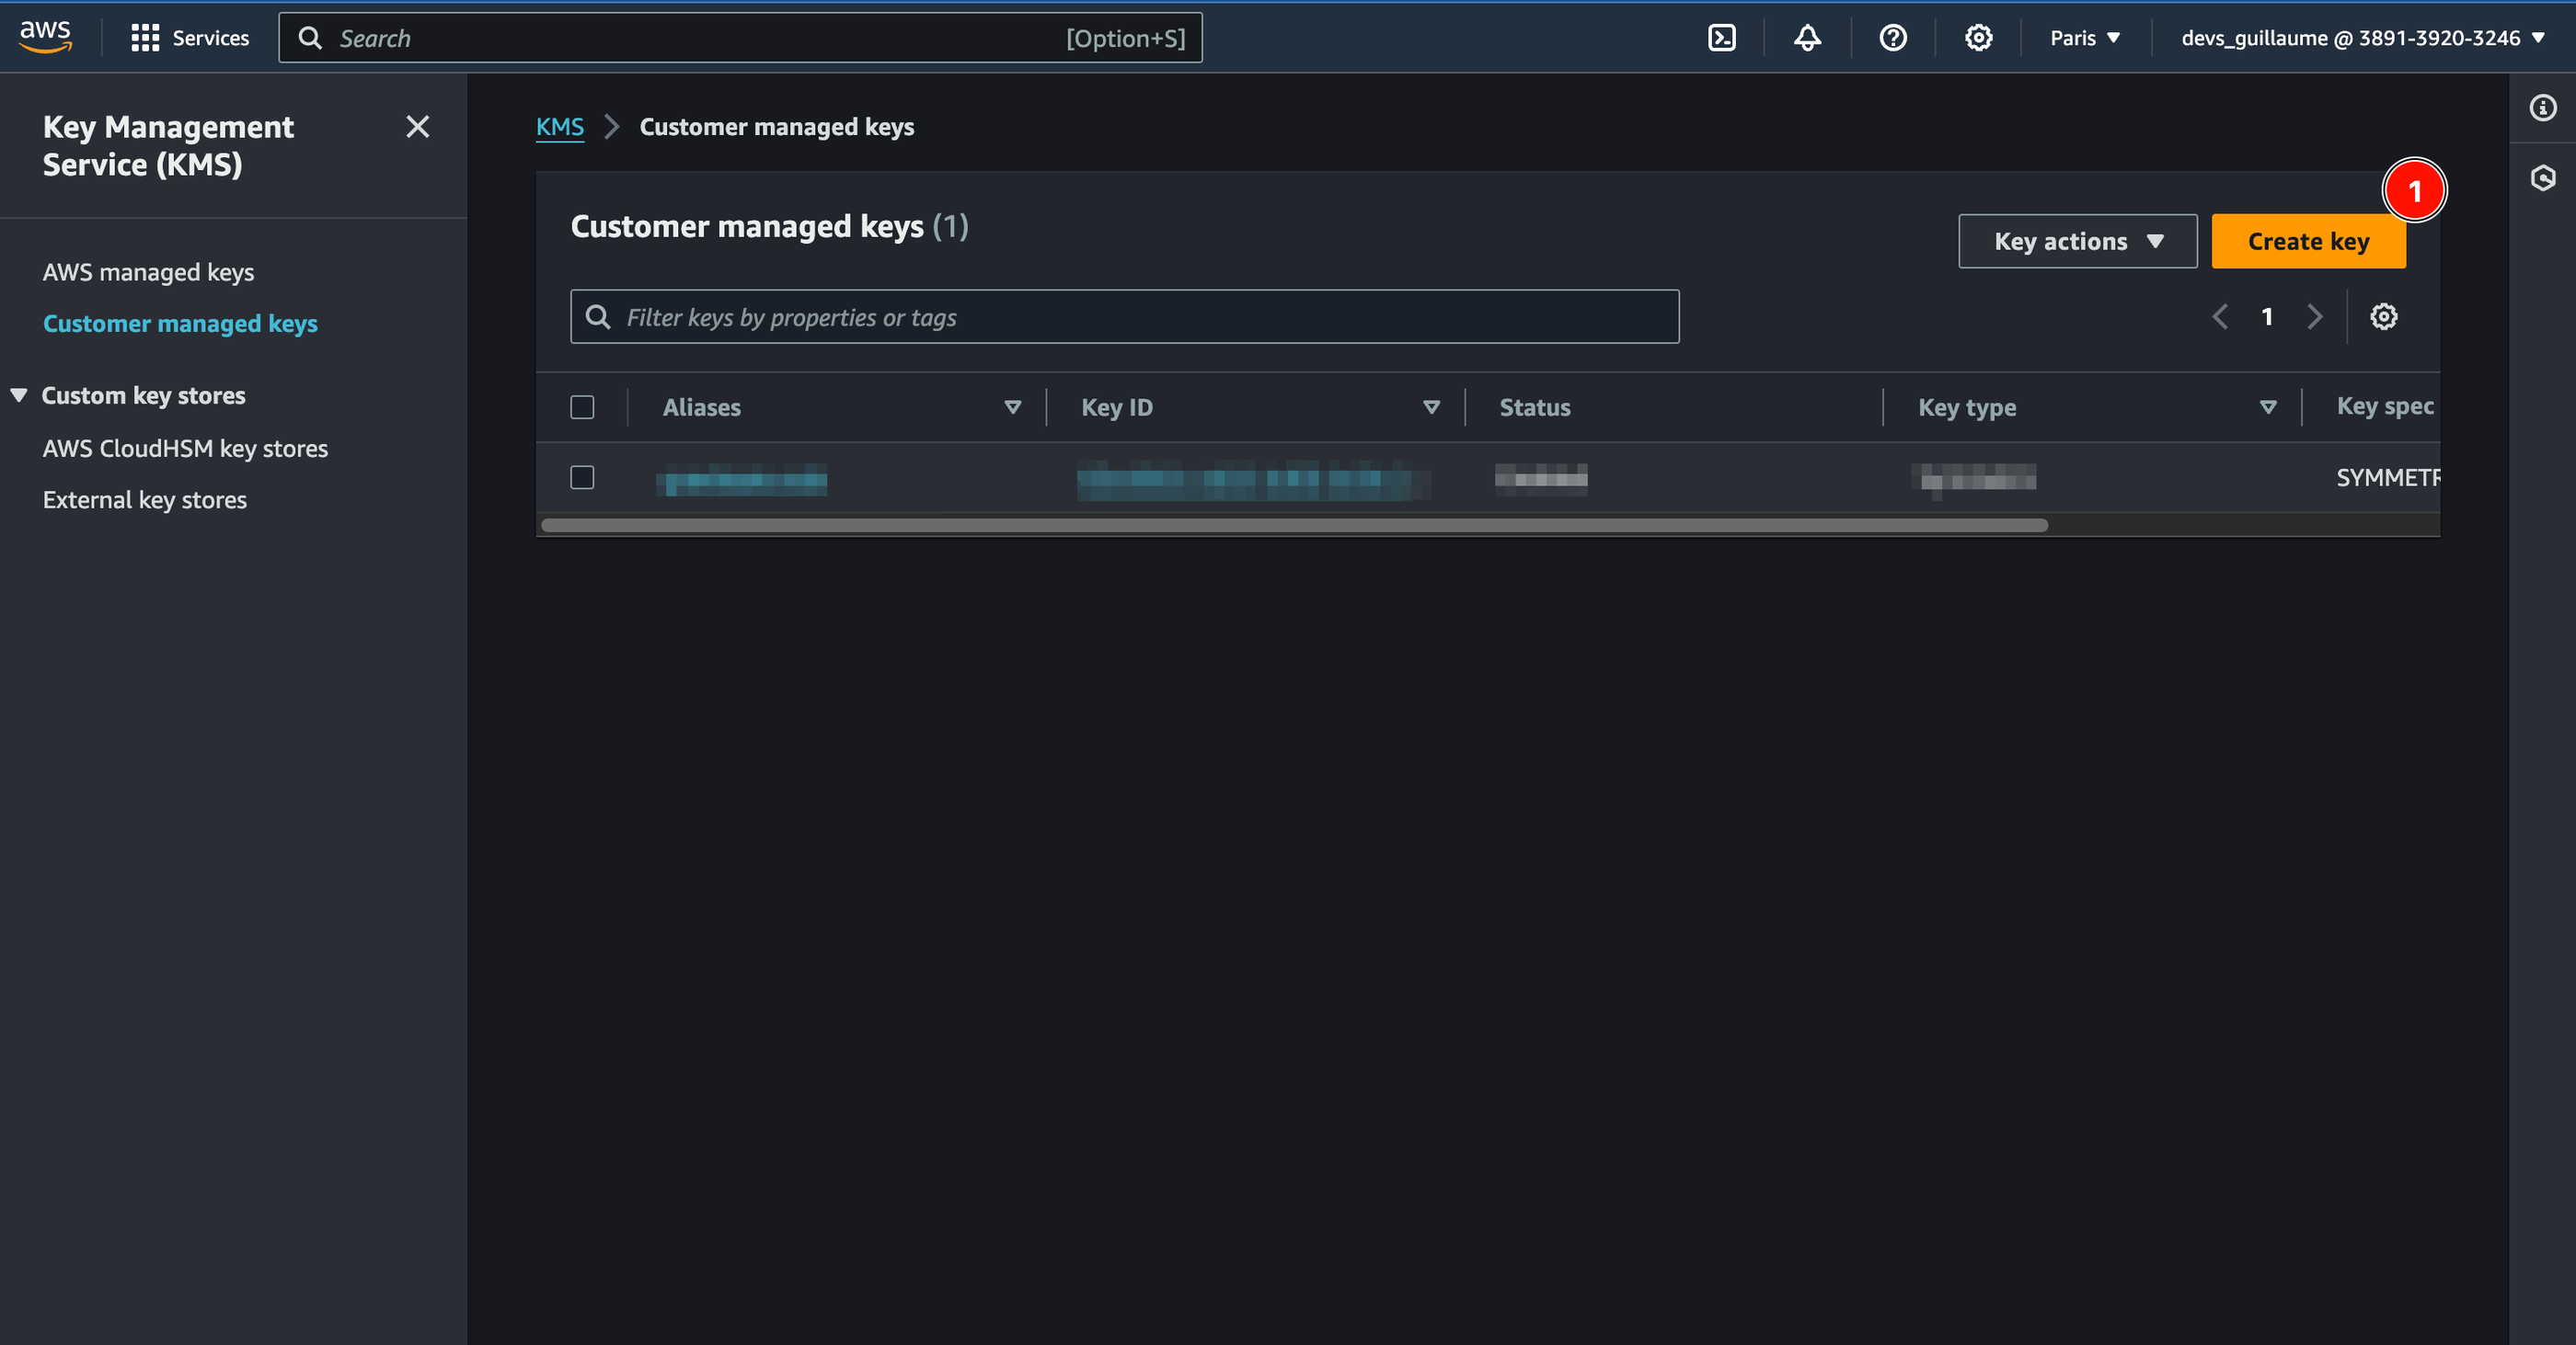Open the help question mark menu
2576x1345 pixels.
pos(1892,38)
